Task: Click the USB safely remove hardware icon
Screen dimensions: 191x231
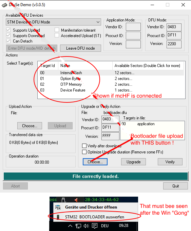Action: [x=63, y=200]
